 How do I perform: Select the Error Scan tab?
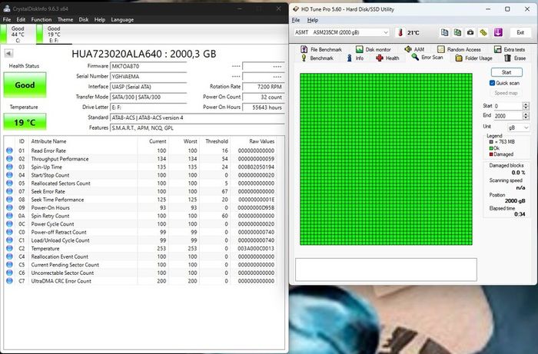[x=427, y=58]
